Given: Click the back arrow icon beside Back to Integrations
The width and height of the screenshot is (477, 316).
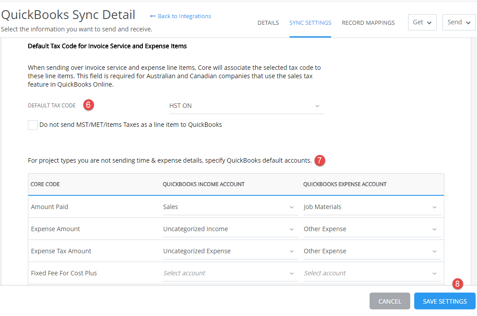Looking at the screenshot, I should click(x=153, y=16).
